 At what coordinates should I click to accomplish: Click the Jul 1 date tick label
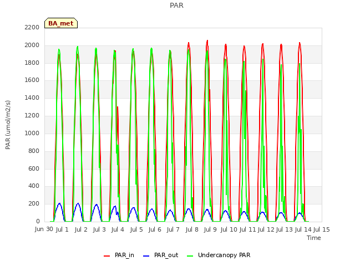(62, 229)
